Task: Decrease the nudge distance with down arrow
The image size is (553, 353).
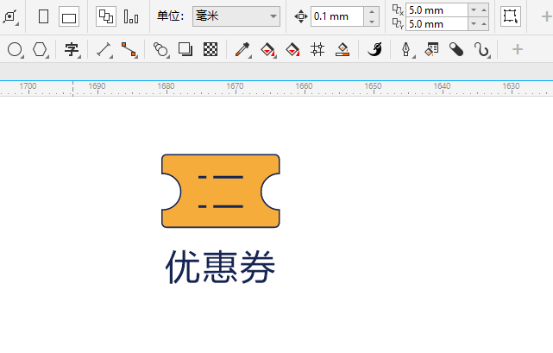Action: point(371,22)
